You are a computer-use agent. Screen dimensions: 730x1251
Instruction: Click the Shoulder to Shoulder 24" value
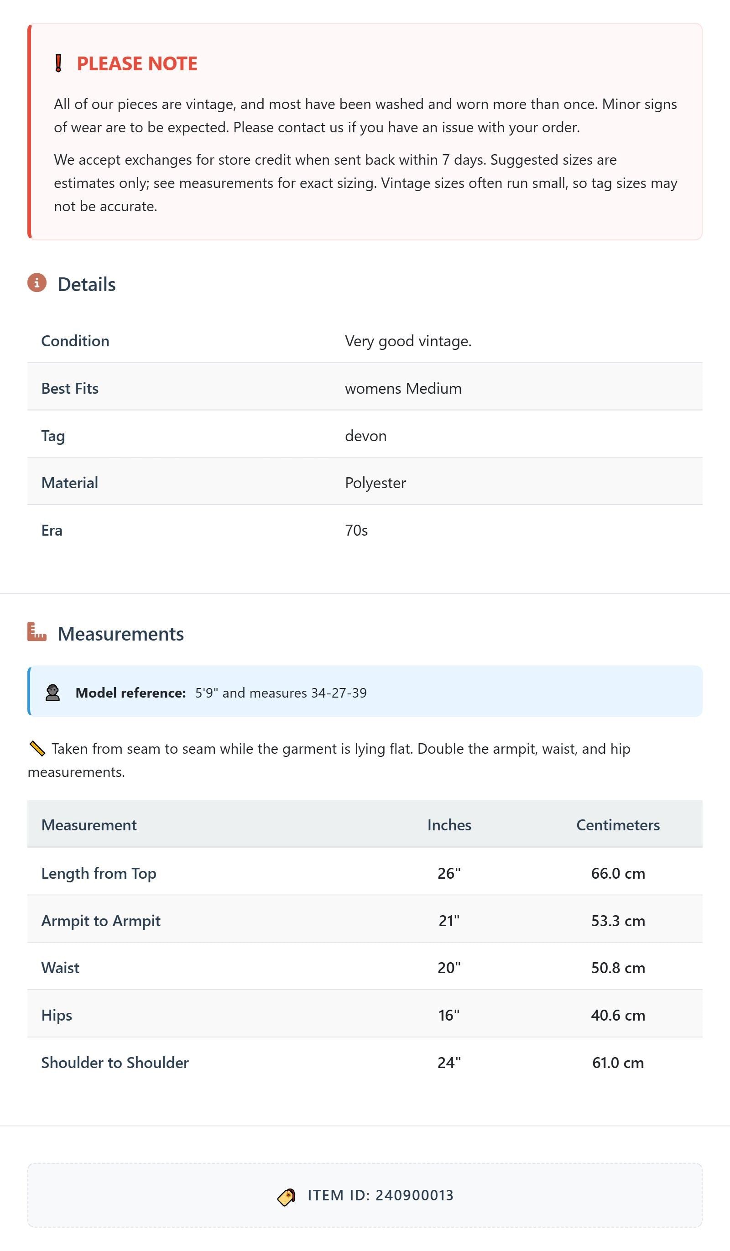[449, 1063]
